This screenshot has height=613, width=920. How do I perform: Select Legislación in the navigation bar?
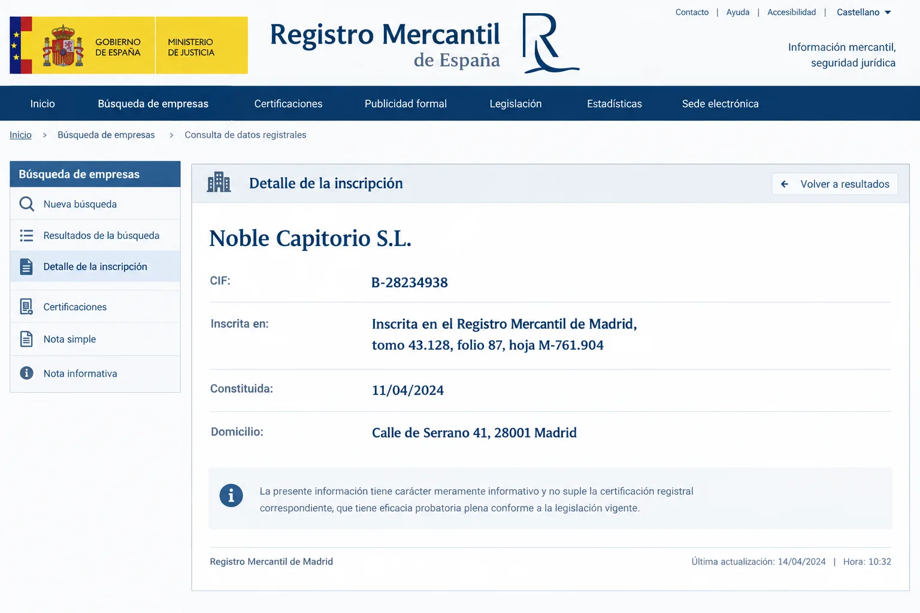(x=516, y=104)
